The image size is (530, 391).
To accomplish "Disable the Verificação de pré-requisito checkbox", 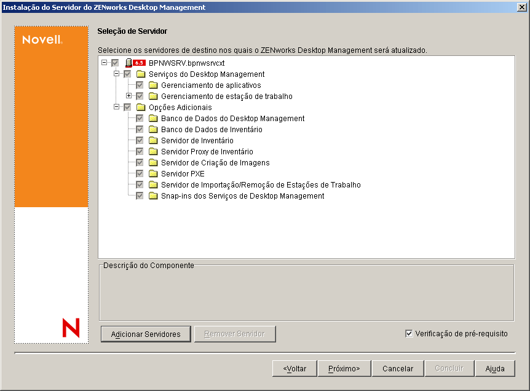I will [x=409, y=333].
